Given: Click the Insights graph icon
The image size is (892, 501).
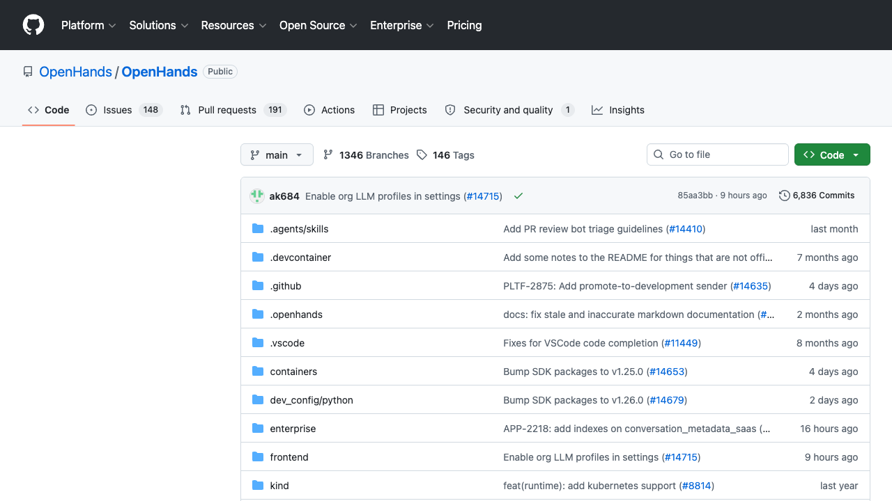Looking at the screenshot, I should pos(597,110).
